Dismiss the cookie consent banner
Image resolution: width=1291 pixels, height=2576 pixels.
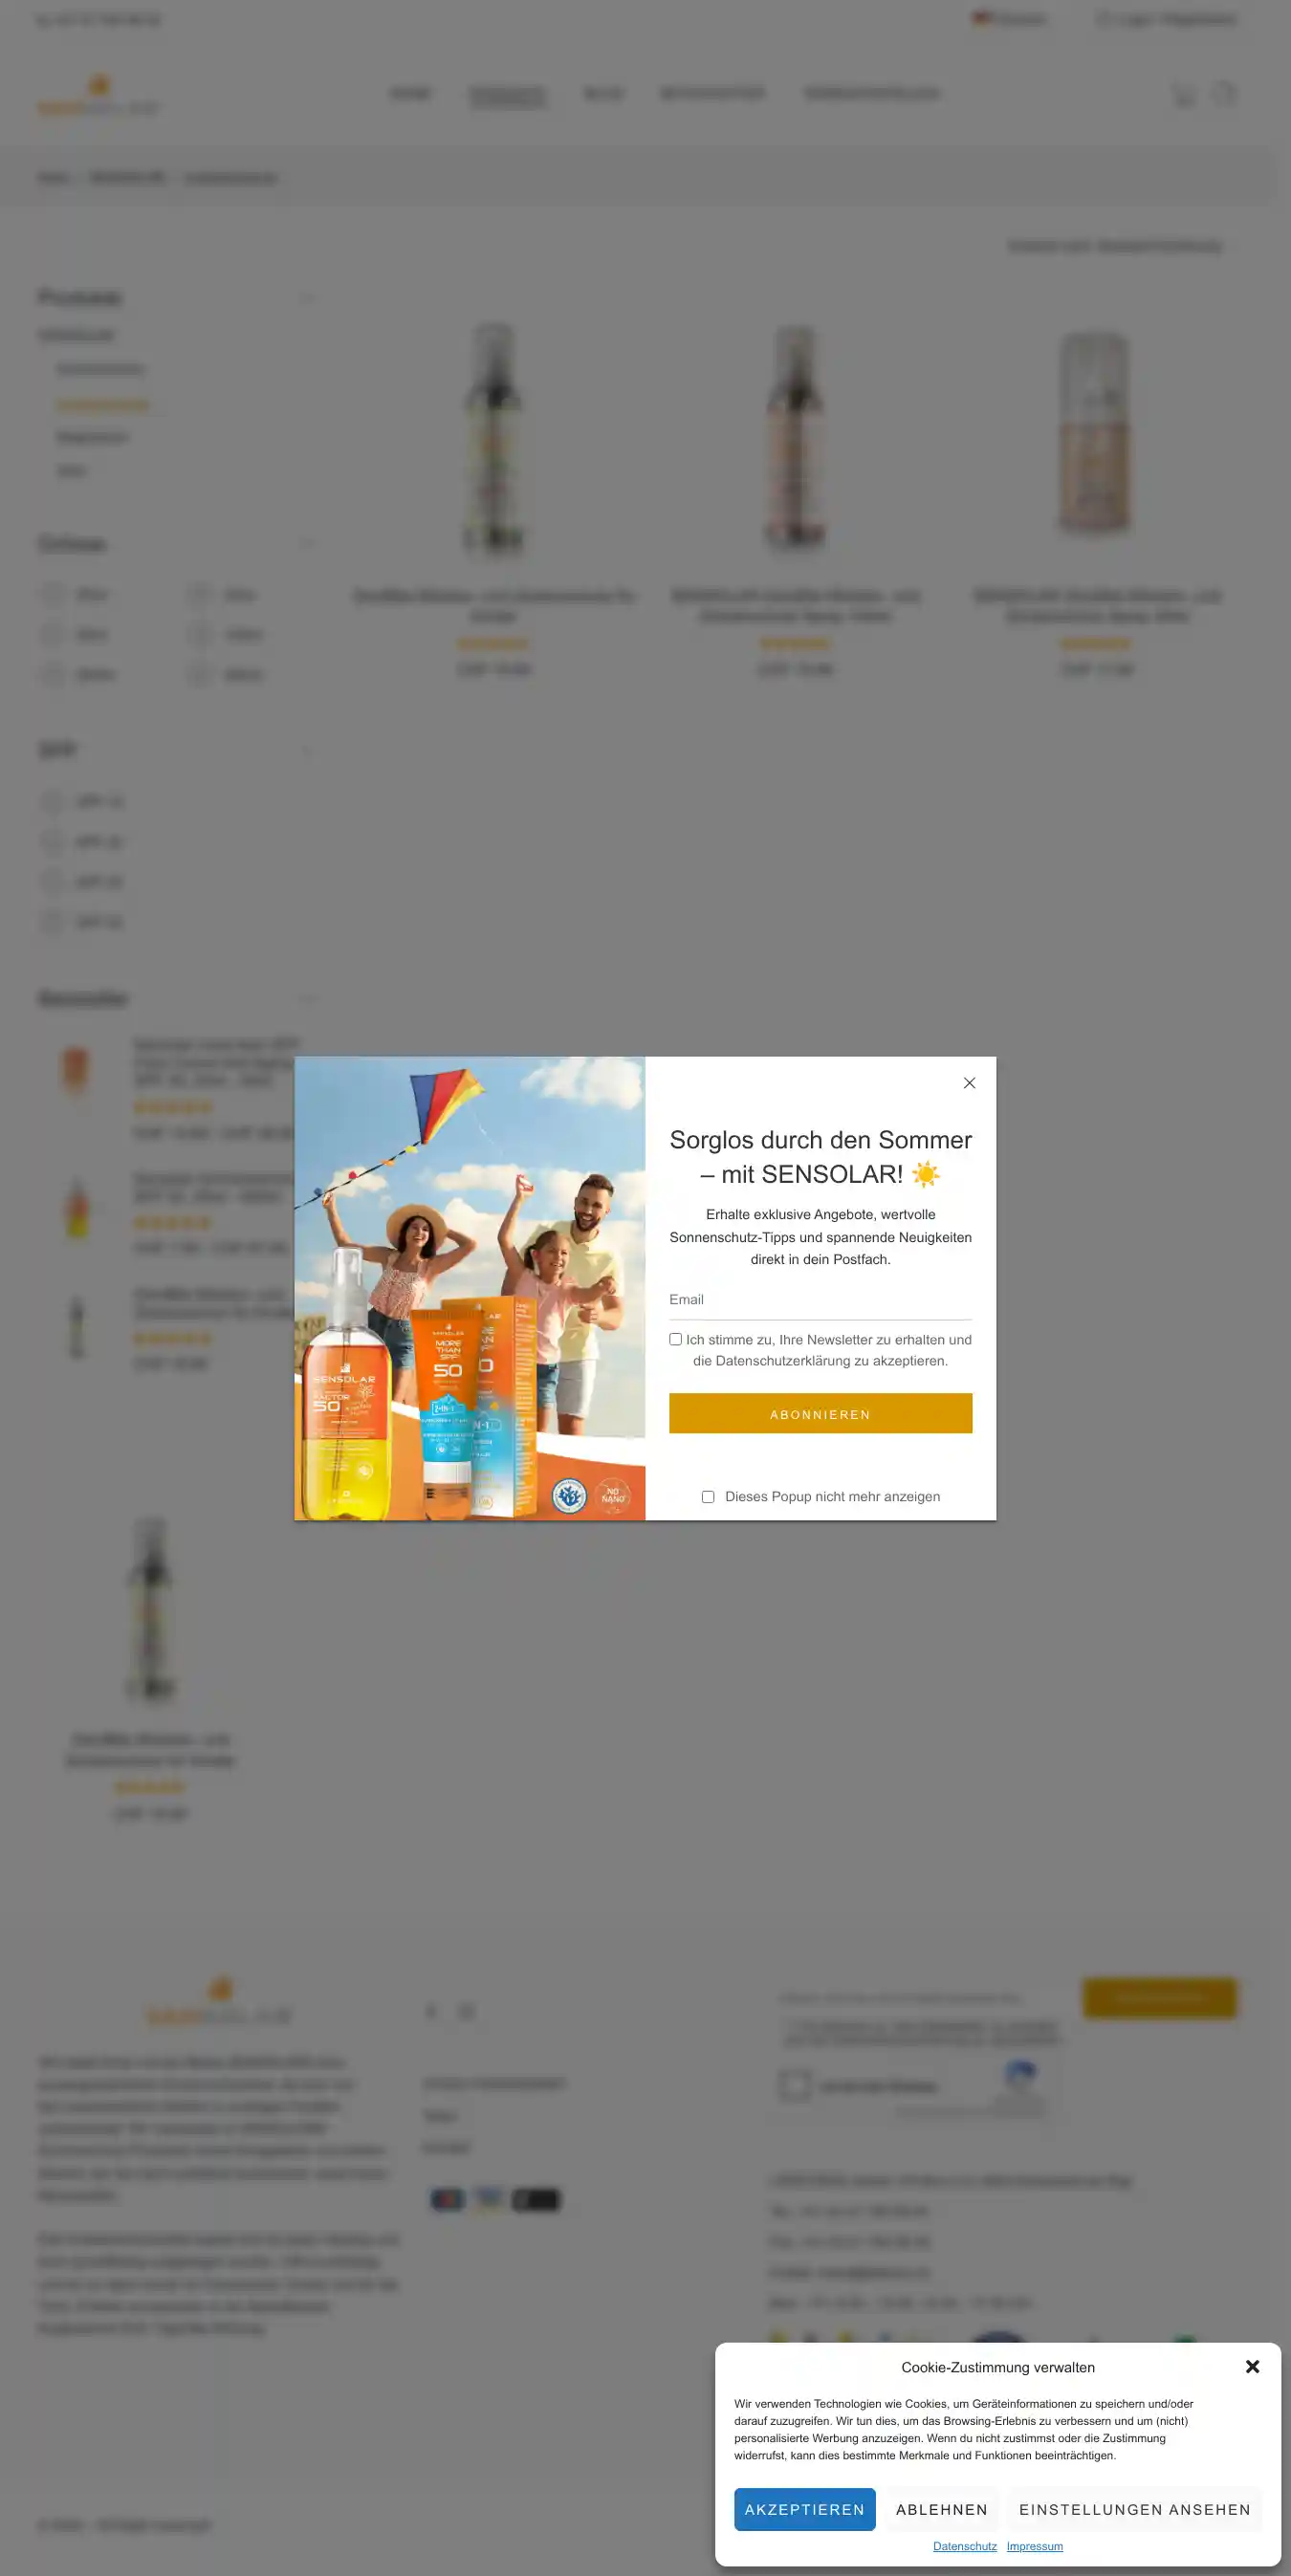click(x=1252, y=2366)
